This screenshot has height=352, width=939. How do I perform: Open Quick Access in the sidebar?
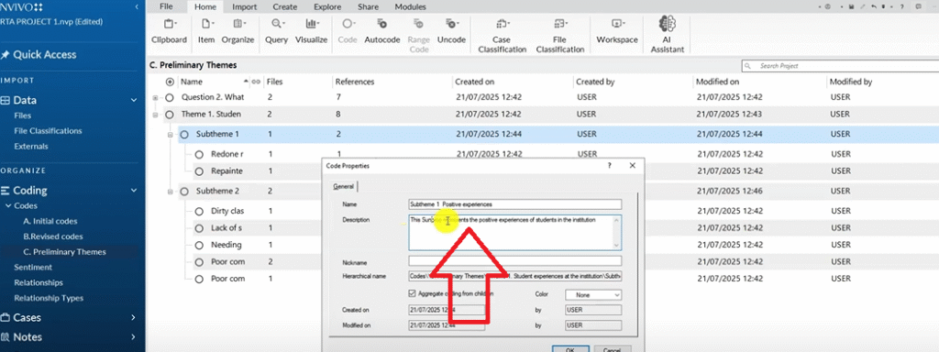click(x=45, y=54)
